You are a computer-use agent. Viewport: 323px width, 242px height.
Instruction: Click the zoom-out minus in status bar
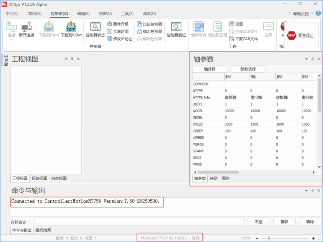[x=257, y=238]
